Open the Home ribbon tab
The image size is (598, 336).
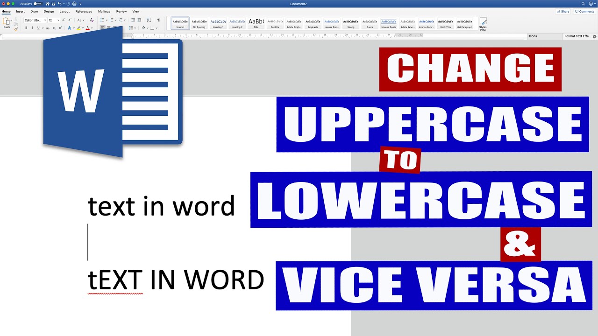(6, 11)
